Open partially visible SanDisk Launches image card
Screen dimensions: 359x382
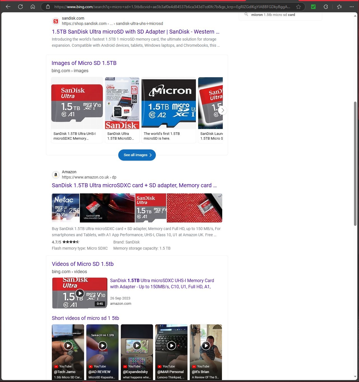(210, 110)
